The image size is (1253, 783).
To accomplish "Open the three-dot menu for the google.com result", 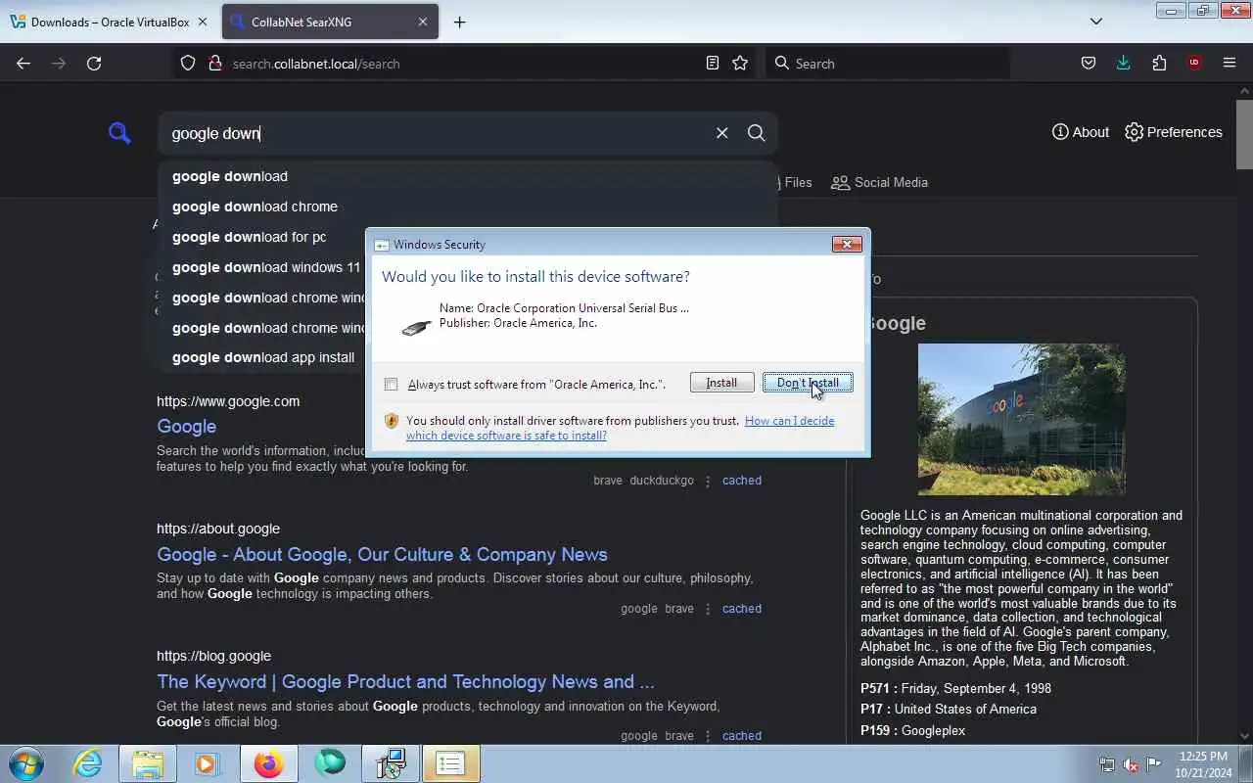I will tap(708, 481).
